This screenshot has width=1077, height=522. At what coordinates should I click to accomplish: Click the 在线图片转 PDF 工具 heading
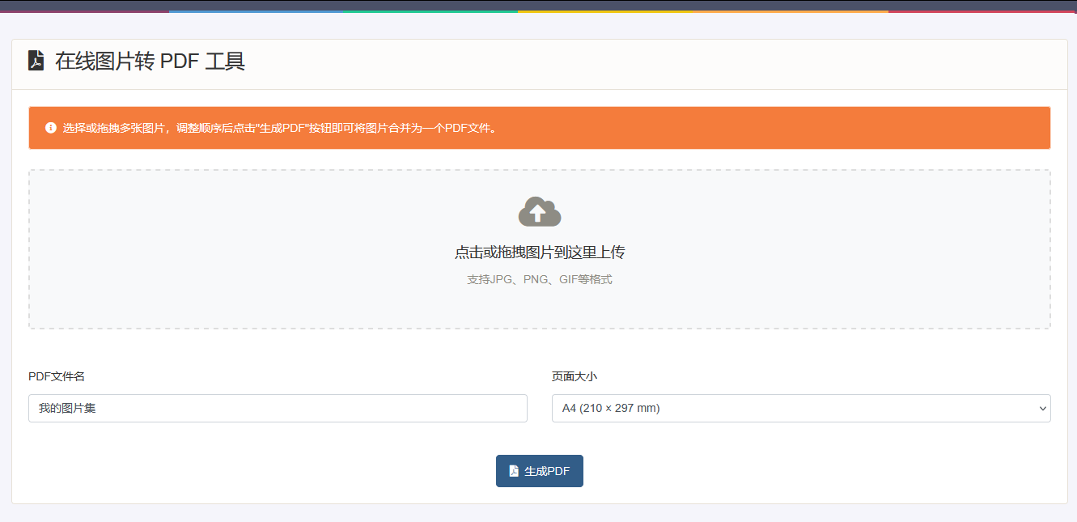pyautogui.click(x=150, y=61)
